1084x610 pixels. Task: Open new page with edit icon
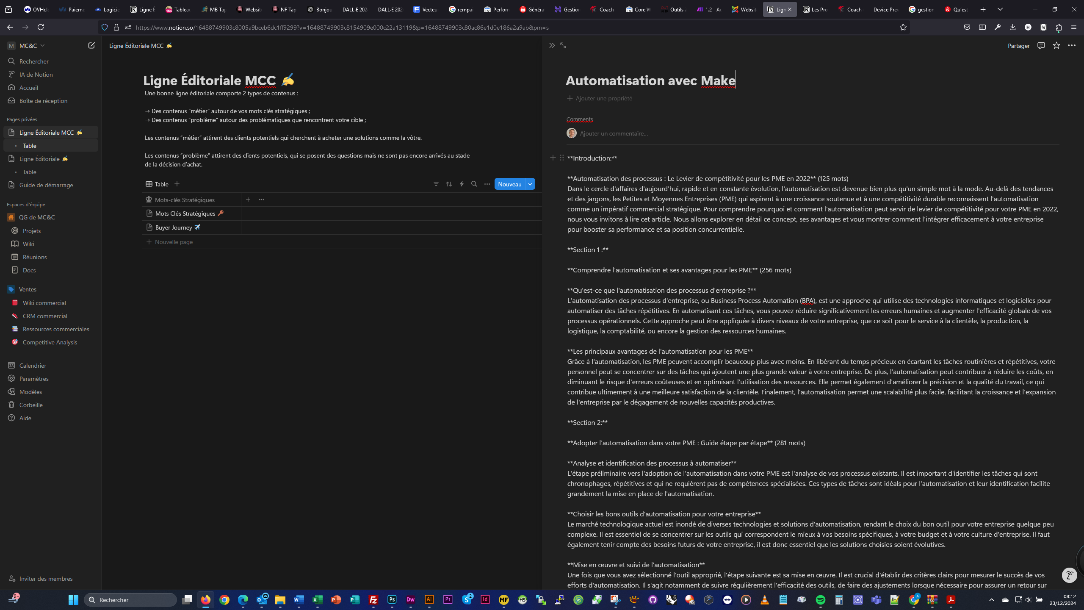(91, 45)
